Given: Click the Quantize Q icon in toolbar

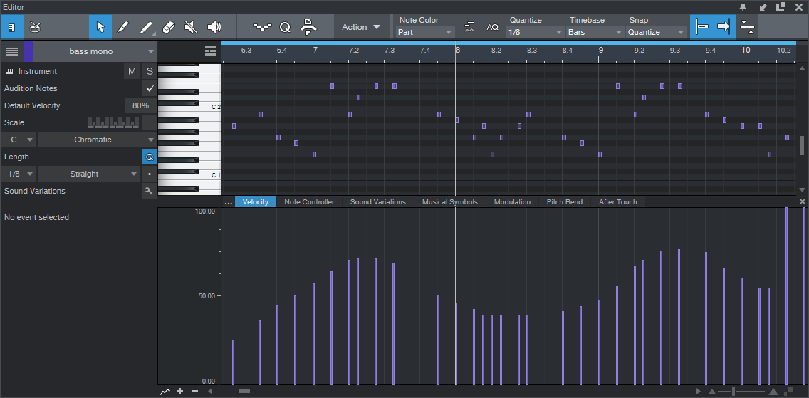Looking at the screenshot, I should (x=285, y=27).
